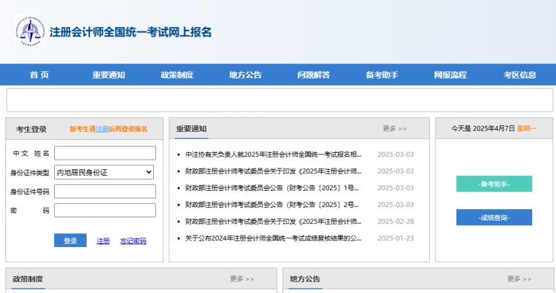This screenshot has height=293, width=556.
Task: Open the 身份证件类型 dropdown
Action: coord(105,173)
